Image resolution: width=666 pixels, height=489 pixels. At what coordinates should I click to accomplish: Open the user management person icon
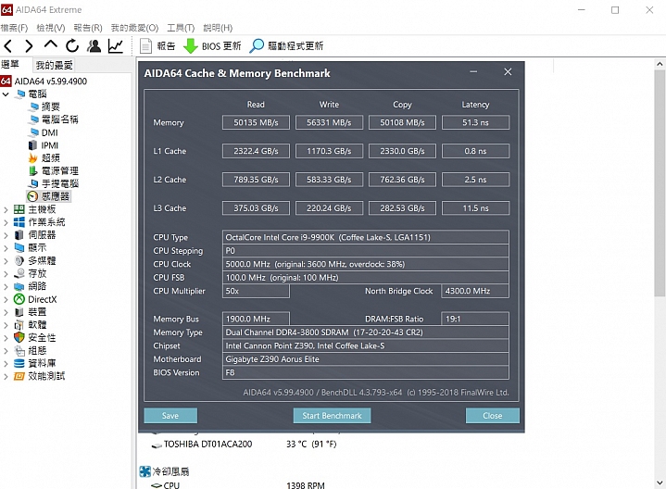pyautogui.click(x=94, y=46)
